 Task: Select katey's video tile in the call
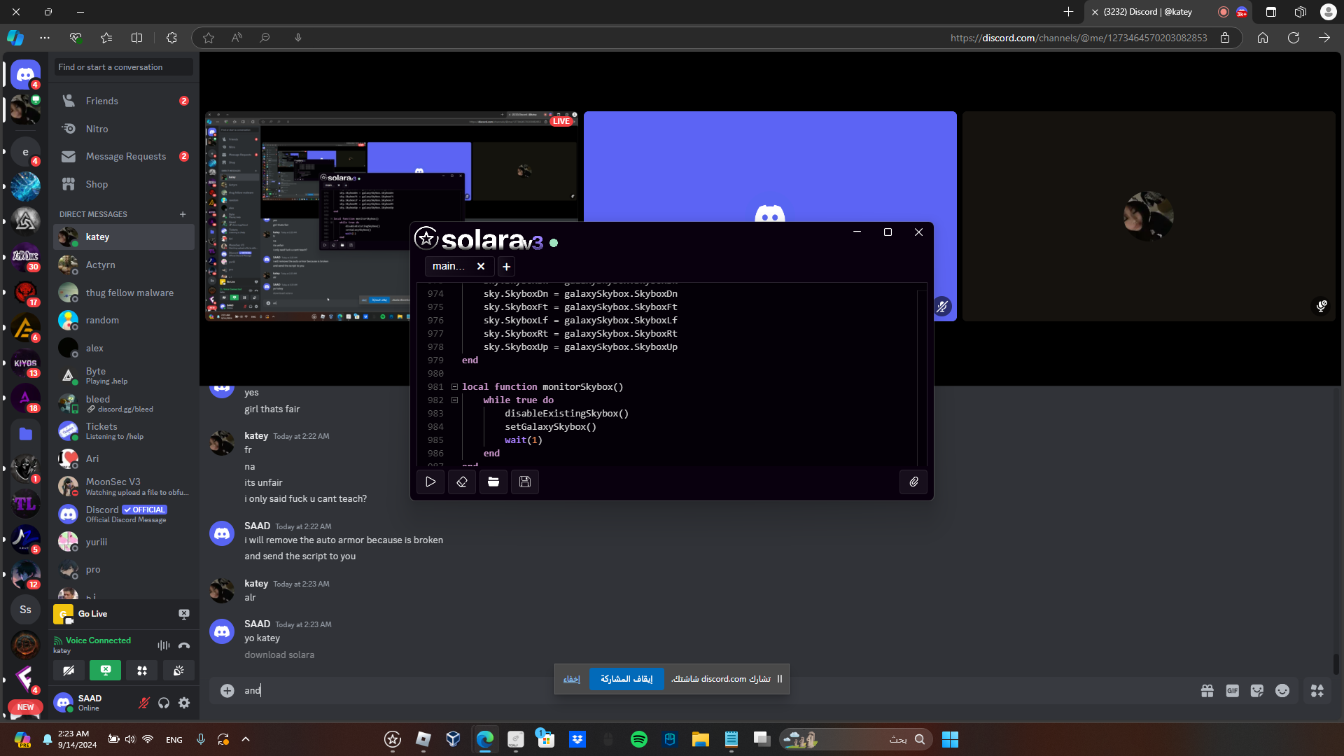point(1149,216)
